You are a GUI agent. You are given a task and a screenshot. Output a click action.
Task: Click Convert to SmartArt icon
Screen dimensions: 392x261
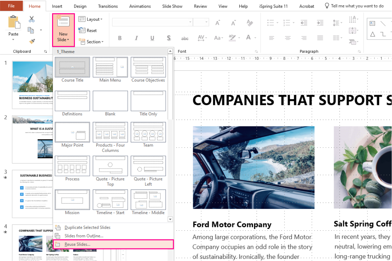click(353, 42)
